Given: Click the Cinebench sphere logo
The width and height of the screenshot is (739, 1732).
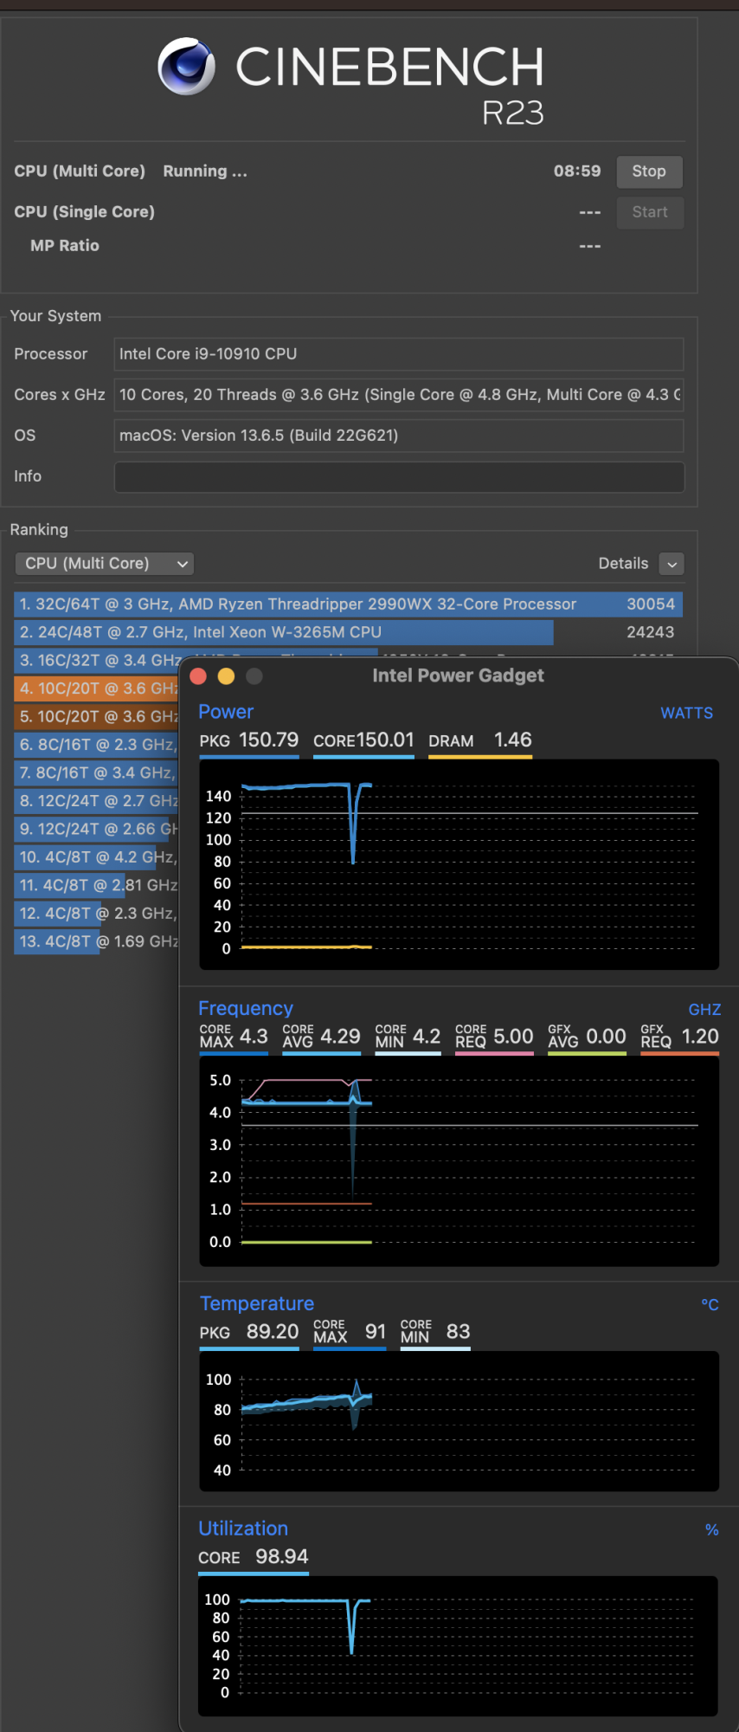Looking at the screenshot, I should [186, 66].
